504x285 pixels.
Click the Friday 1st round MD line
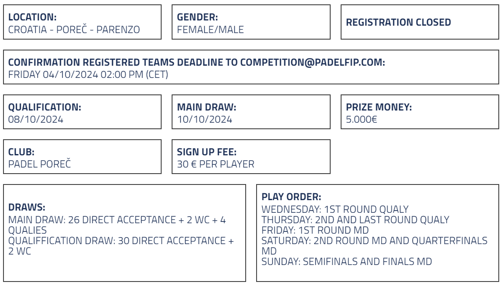tap(315, 230)
